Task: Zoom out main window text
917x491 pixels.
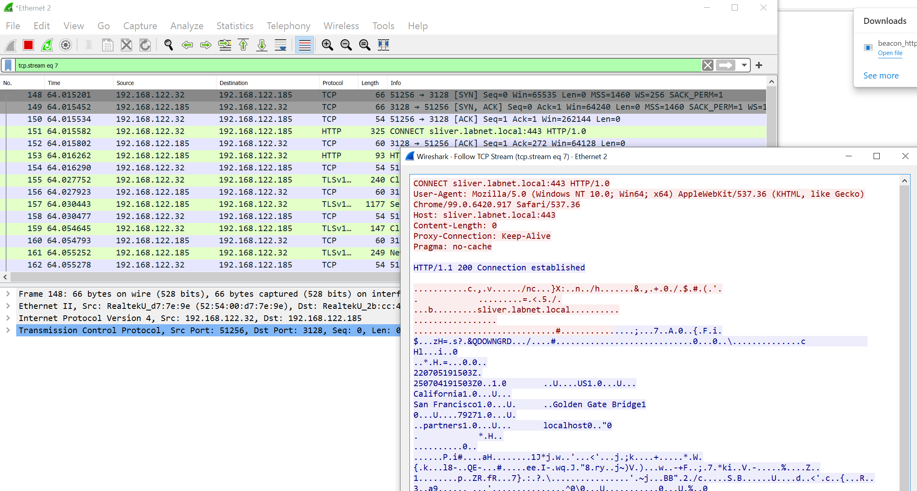Action: pyautogui.click(x=346, y=45)
